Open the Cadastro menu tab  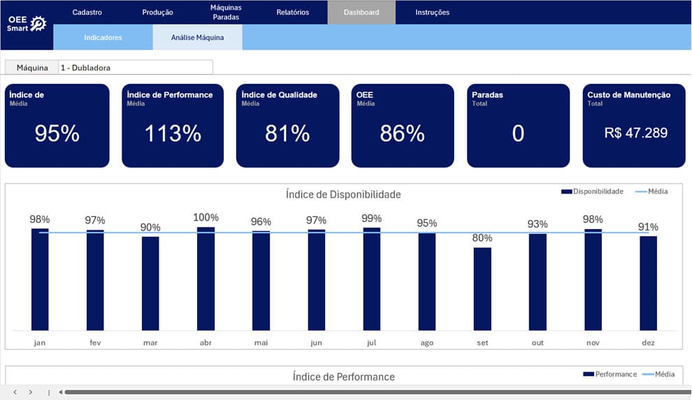click(87, 13)
